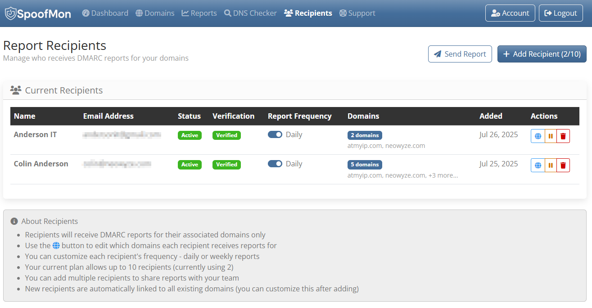Pause Colin Anderson recipient
592x308 pixels.
tap(551, 165)
